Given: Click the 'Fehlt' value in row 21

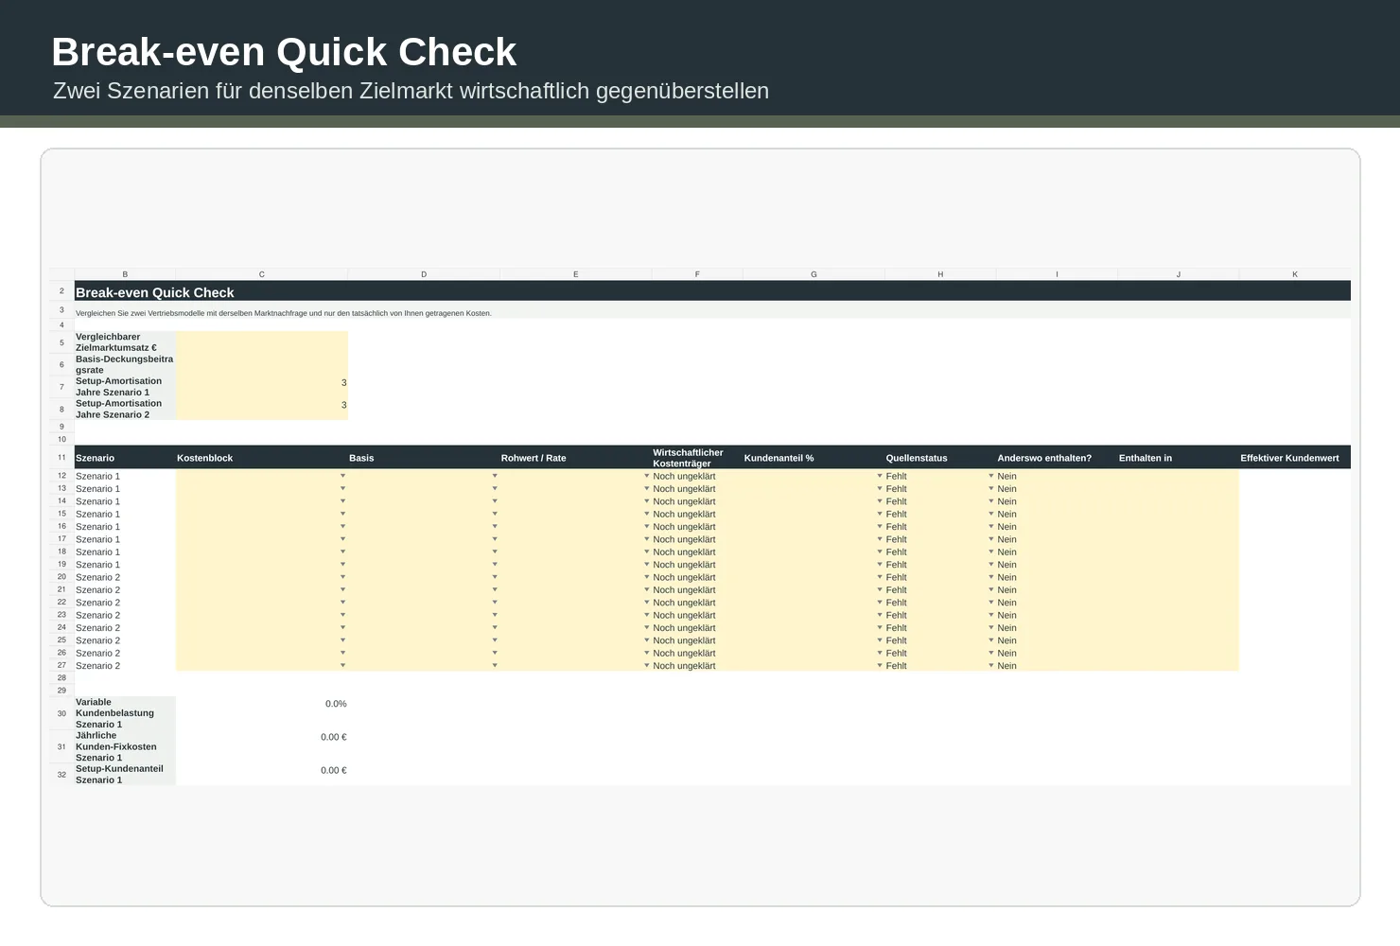Looking at the screenshot, I should point(896,590).
